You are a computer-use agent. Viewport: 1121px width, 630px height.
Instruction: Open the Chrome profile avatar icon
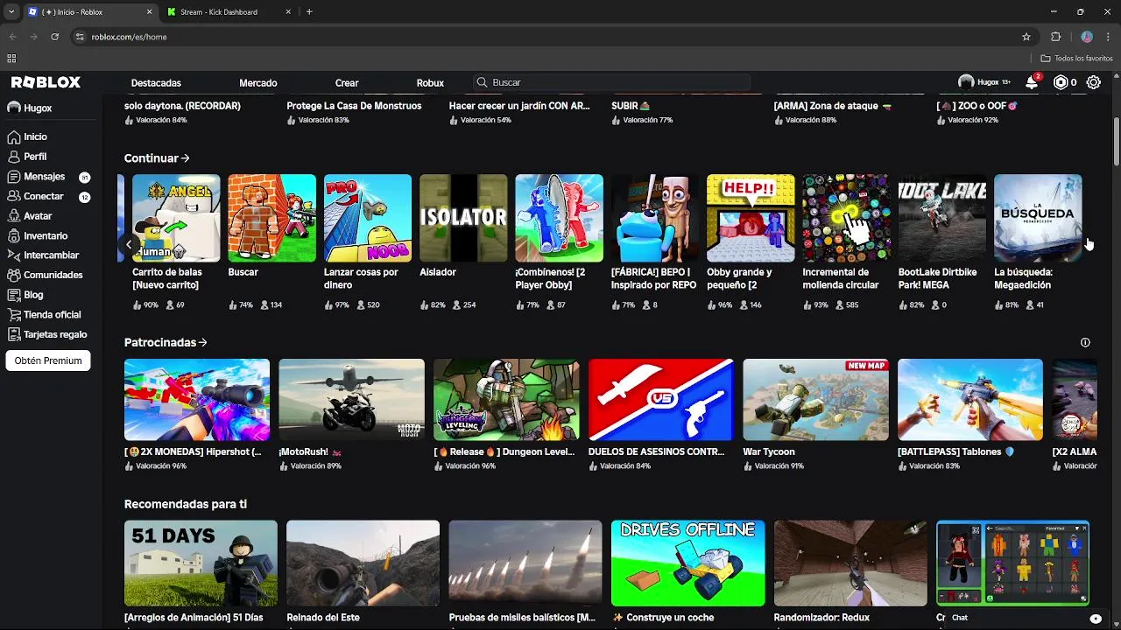coord(1087,37)
